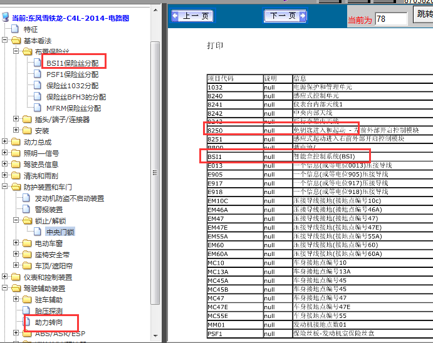Click table cell with code 8250
This screenshot has height=343, width=433.
tap(235, 130)
